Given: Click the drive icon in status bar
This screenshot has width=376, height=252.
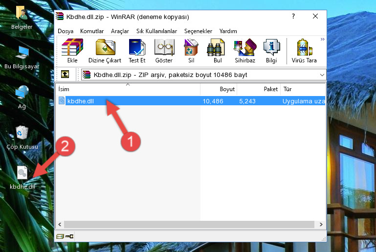Looking at the screenshot, I should point(60,236).
